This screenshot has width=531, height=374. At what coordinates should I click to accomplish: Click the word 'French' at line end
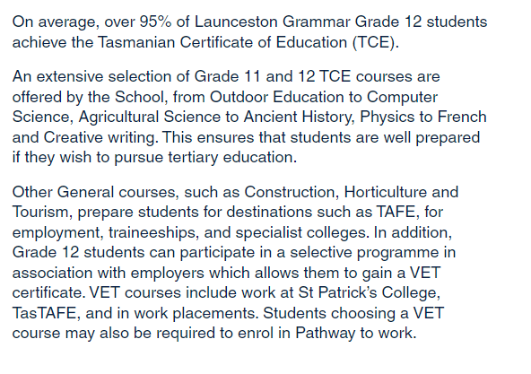pos(462,117)
